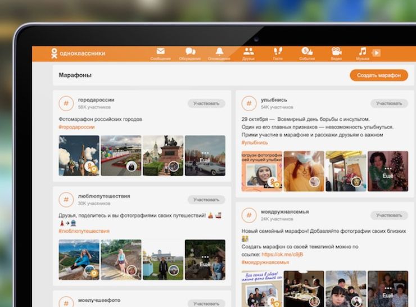This screenshot has width=416, height=307.
Task: Open События icon in top bar
Action: (x=307, y=51)
